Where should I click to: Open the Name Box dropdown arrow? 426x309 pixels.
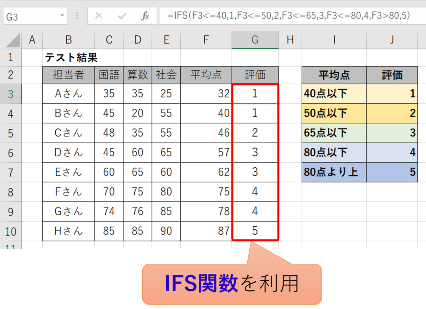62,16
